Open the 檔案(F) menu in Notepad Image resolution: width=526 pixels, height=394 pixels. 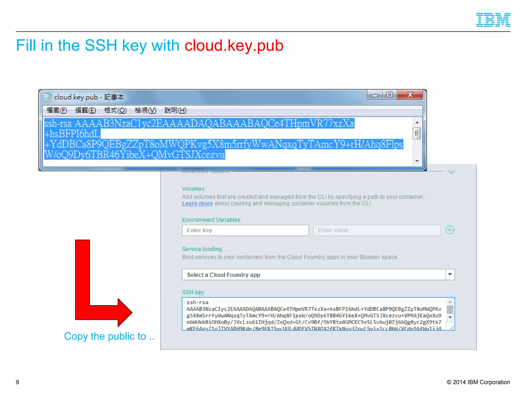57,110
